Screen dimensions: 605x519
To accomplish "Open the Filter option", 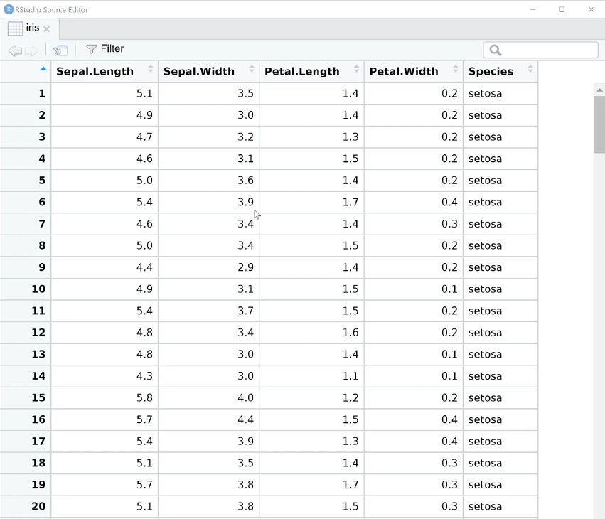I will 105,48.
